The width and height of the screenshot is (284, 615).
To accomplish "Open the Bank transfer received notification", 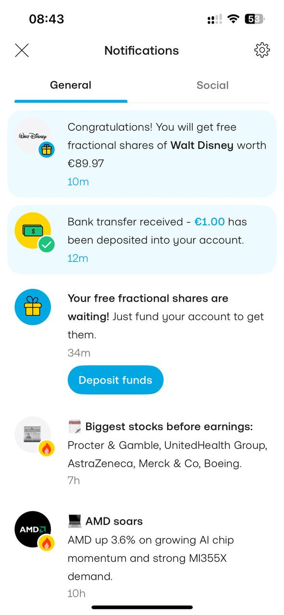I will pos(142,240).
